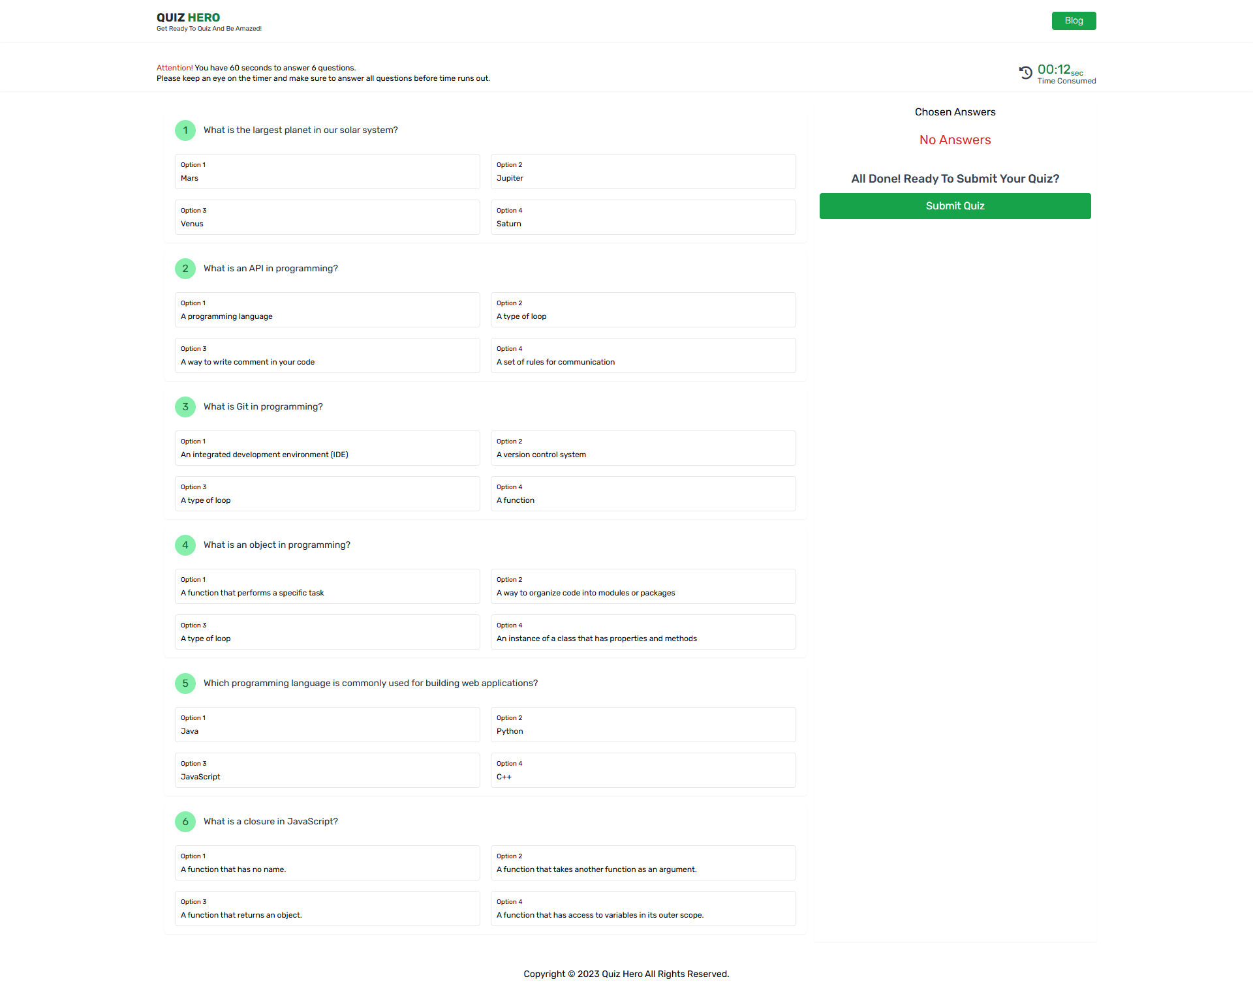Select 'An instance of a class' answer
1253x1007 pixels.
[x=643, y=632]
